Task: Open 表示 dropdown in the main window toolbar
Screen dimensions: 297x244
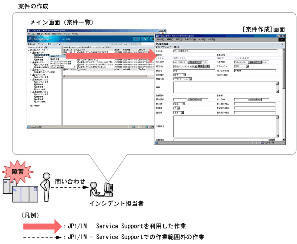Action: (x=50, y=44)
